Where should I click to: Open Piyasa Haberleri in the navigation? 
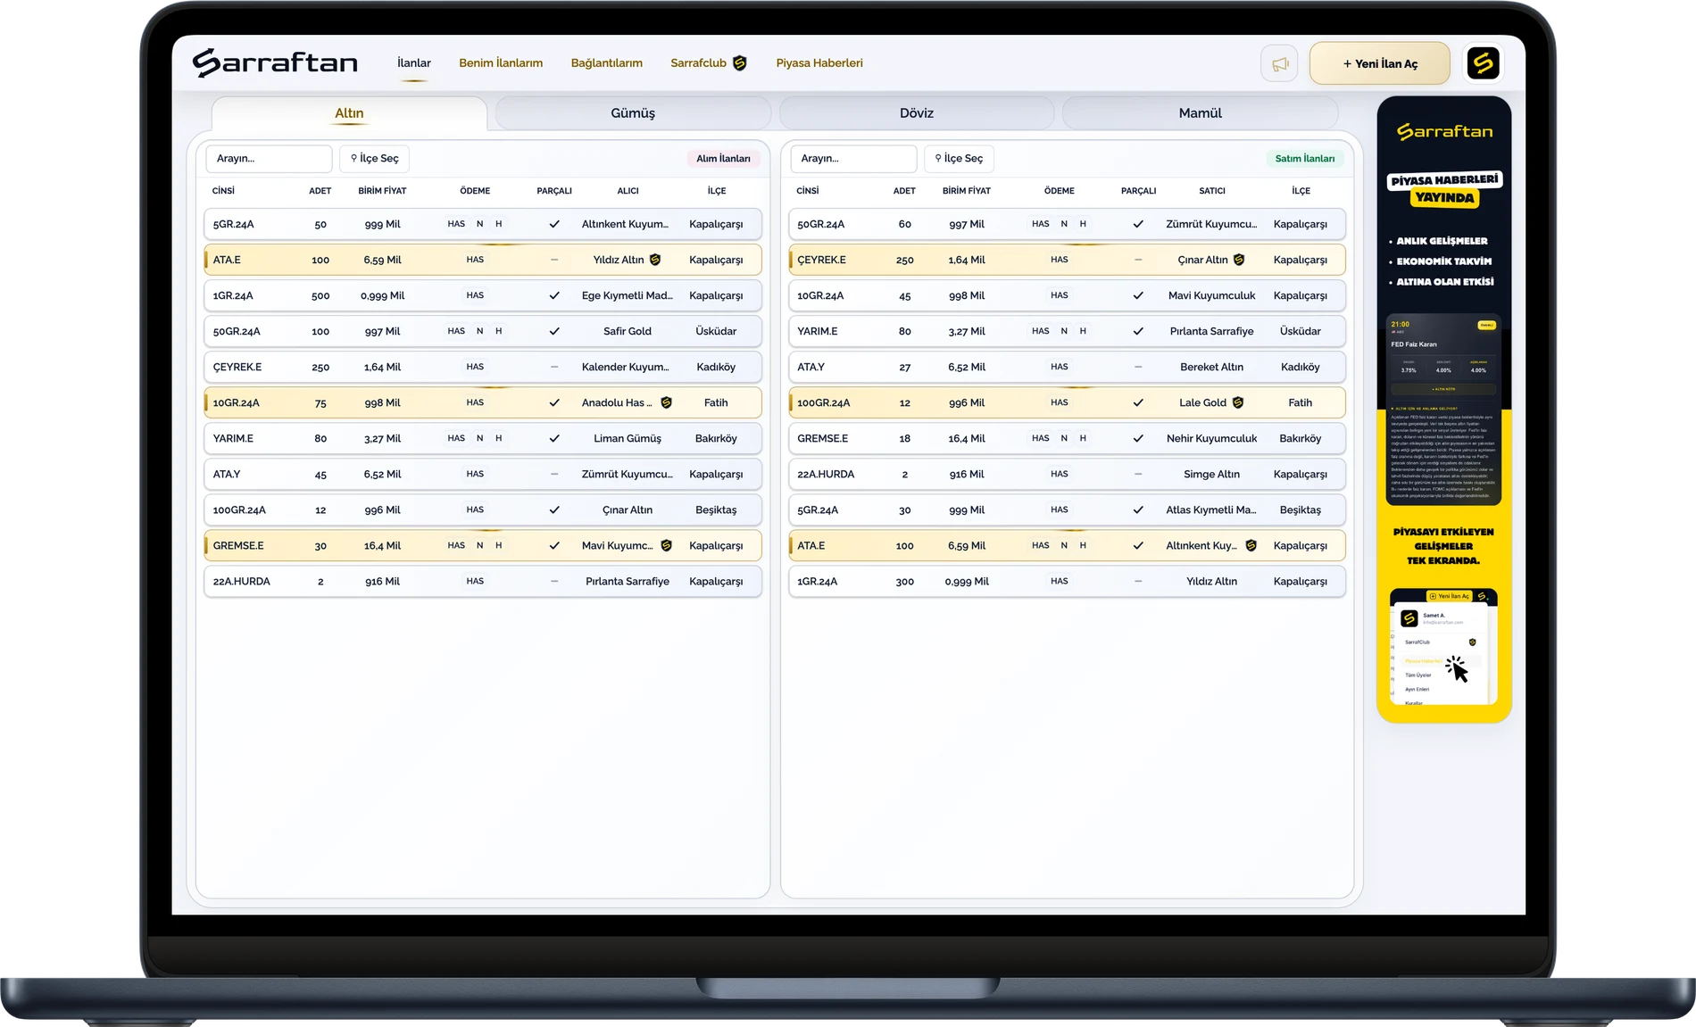point(819,63)
